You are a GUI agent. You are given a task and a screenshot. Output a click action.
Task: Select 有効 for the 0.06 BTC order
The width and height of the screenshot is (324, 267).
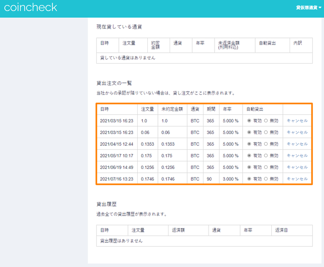point(249,132)
